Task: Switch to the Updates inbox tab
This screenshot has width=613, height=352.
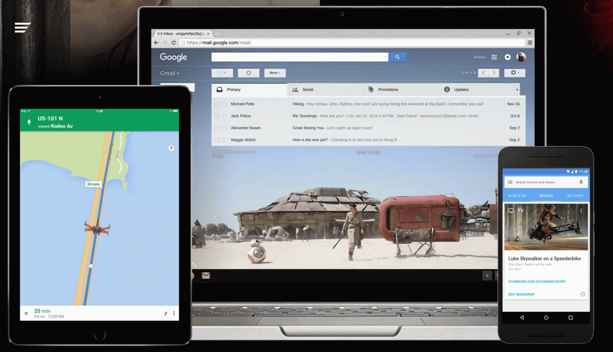Action: [477, 90]
